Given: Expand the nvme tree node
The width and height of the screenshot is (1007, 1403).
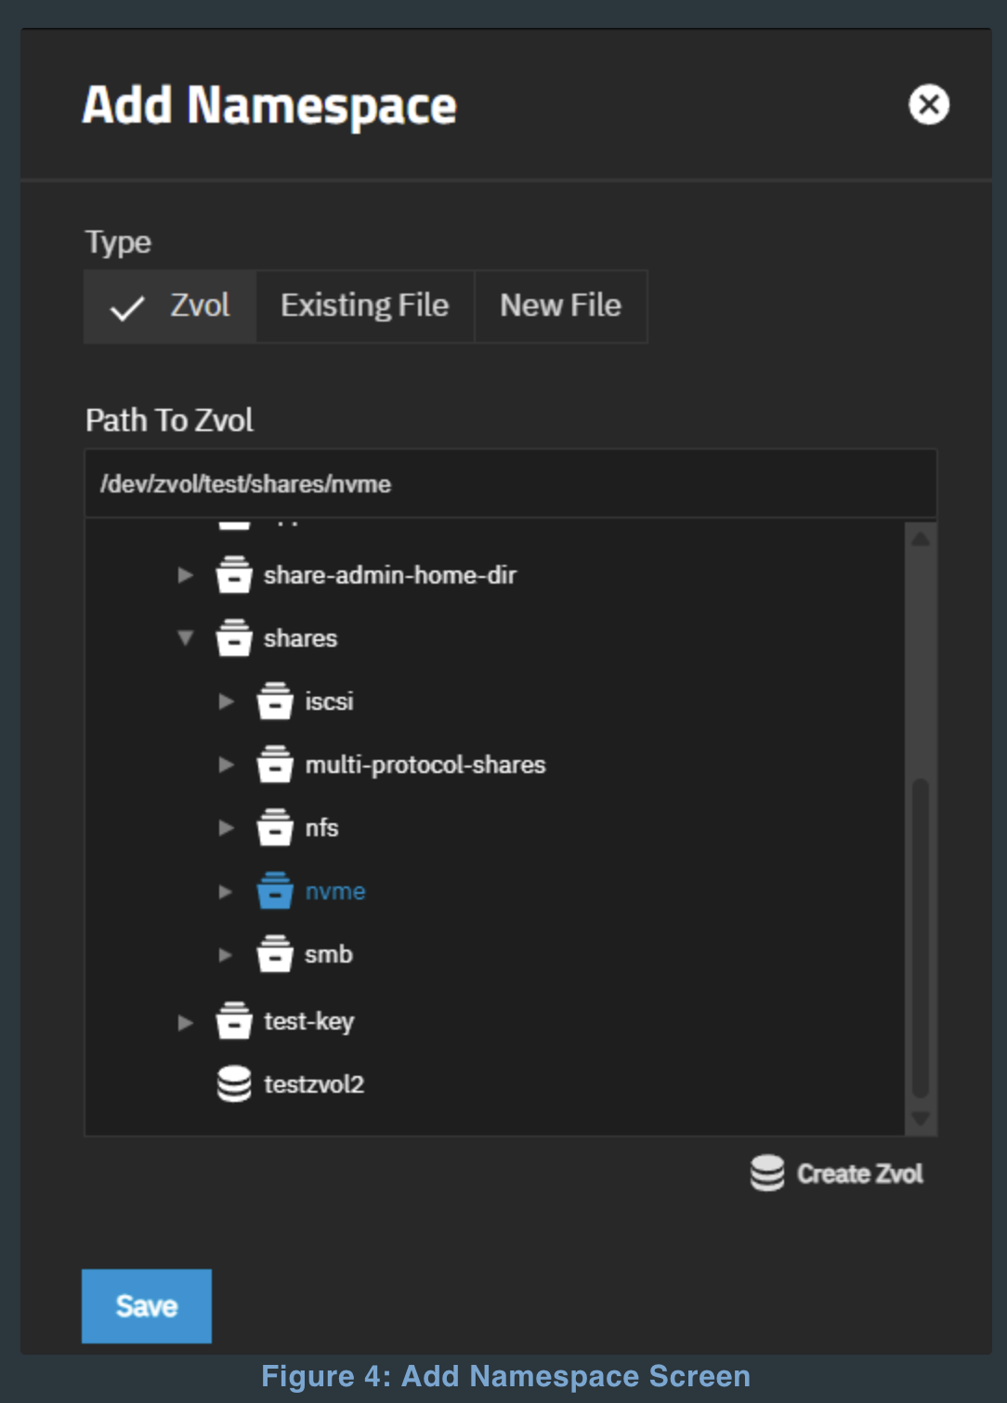Looking at the screenshot, I should (226, 892).
